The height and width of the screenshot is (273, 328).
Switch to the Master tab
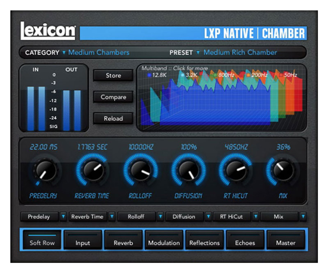[286, 240]
